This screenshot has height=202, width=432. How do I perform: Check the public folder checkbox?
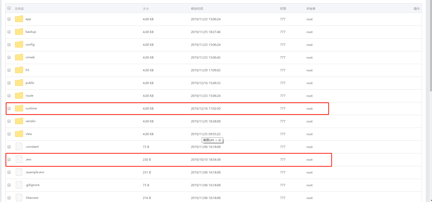9,83
